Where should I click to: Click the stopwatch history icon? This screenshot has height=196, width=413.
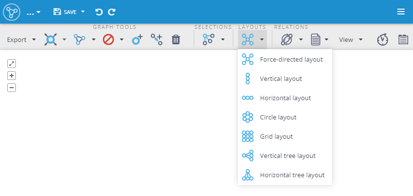[382, 40]
